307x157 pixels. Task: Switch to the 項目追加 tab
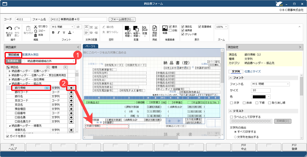tap(13, 55)
